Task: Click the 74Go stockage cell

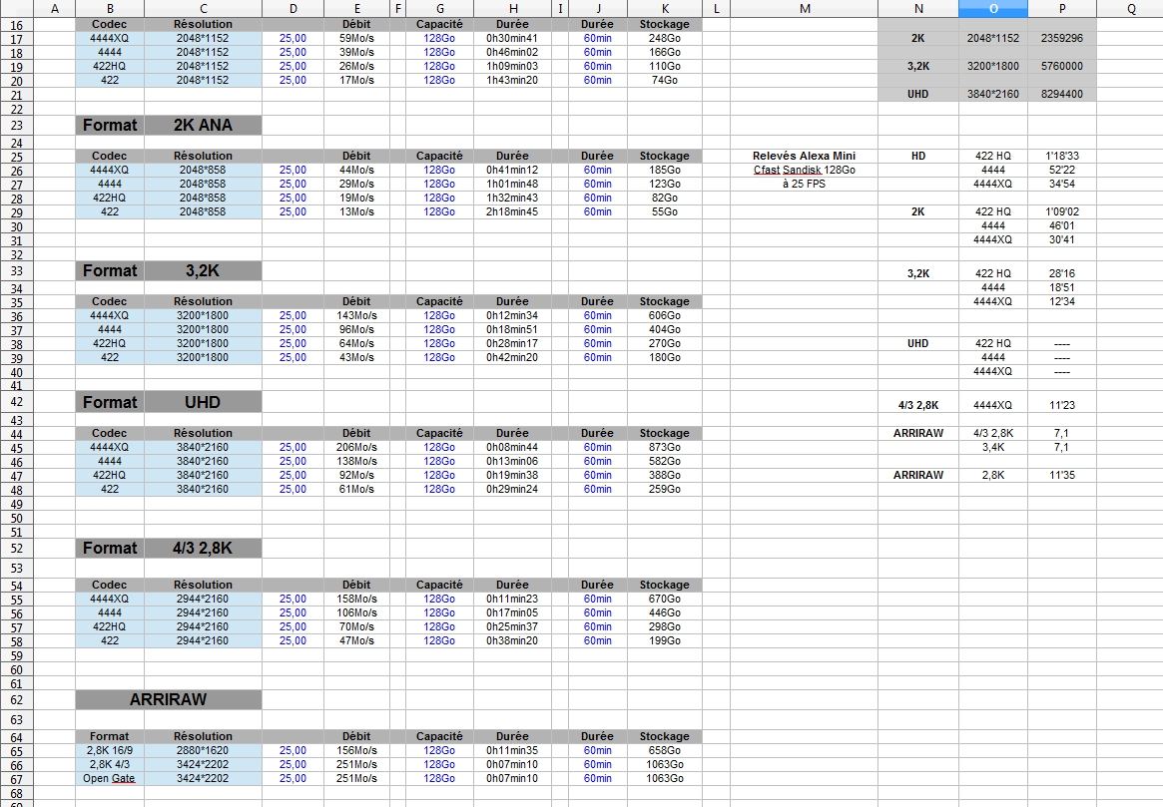Action: pyautogui.click(x=665, y=80)
